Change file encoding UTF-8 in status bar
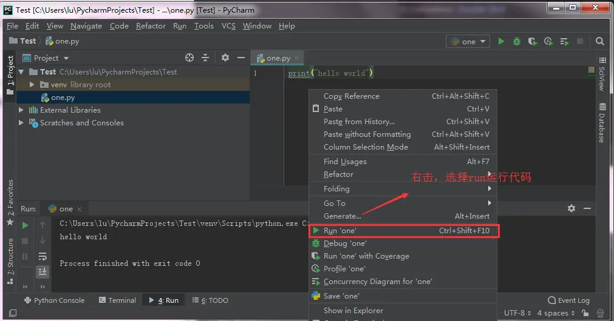Image resolution: width=614 pixels, height=321 pixels. click(x=517, y=313)
